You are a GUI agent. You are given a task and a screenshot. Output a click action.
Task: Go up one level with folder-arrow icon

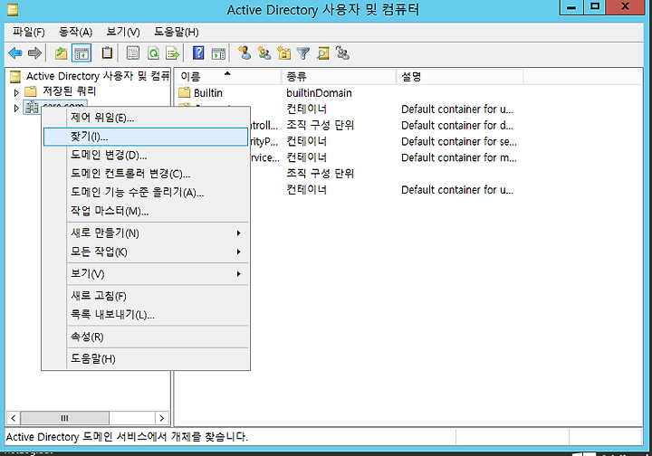(62, 53)
